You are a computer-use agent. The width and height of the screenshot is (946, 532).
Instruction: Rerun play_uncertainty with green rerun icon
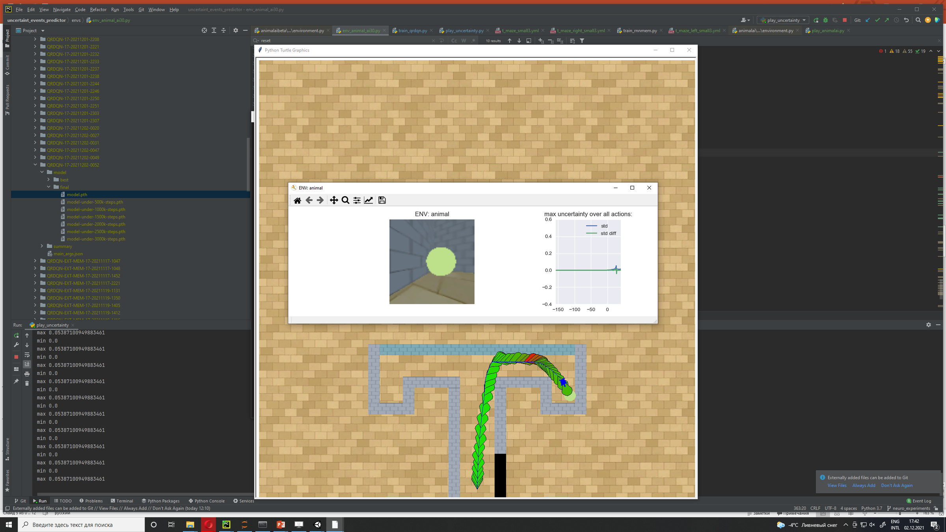pyautogui.click(x=16, y=335)
